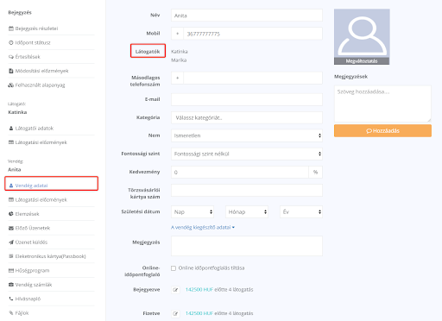The height and width of the screenshot is (321, 442).
Task: Click the Törzsvásárlói kártya szám field
Action: 247,190
